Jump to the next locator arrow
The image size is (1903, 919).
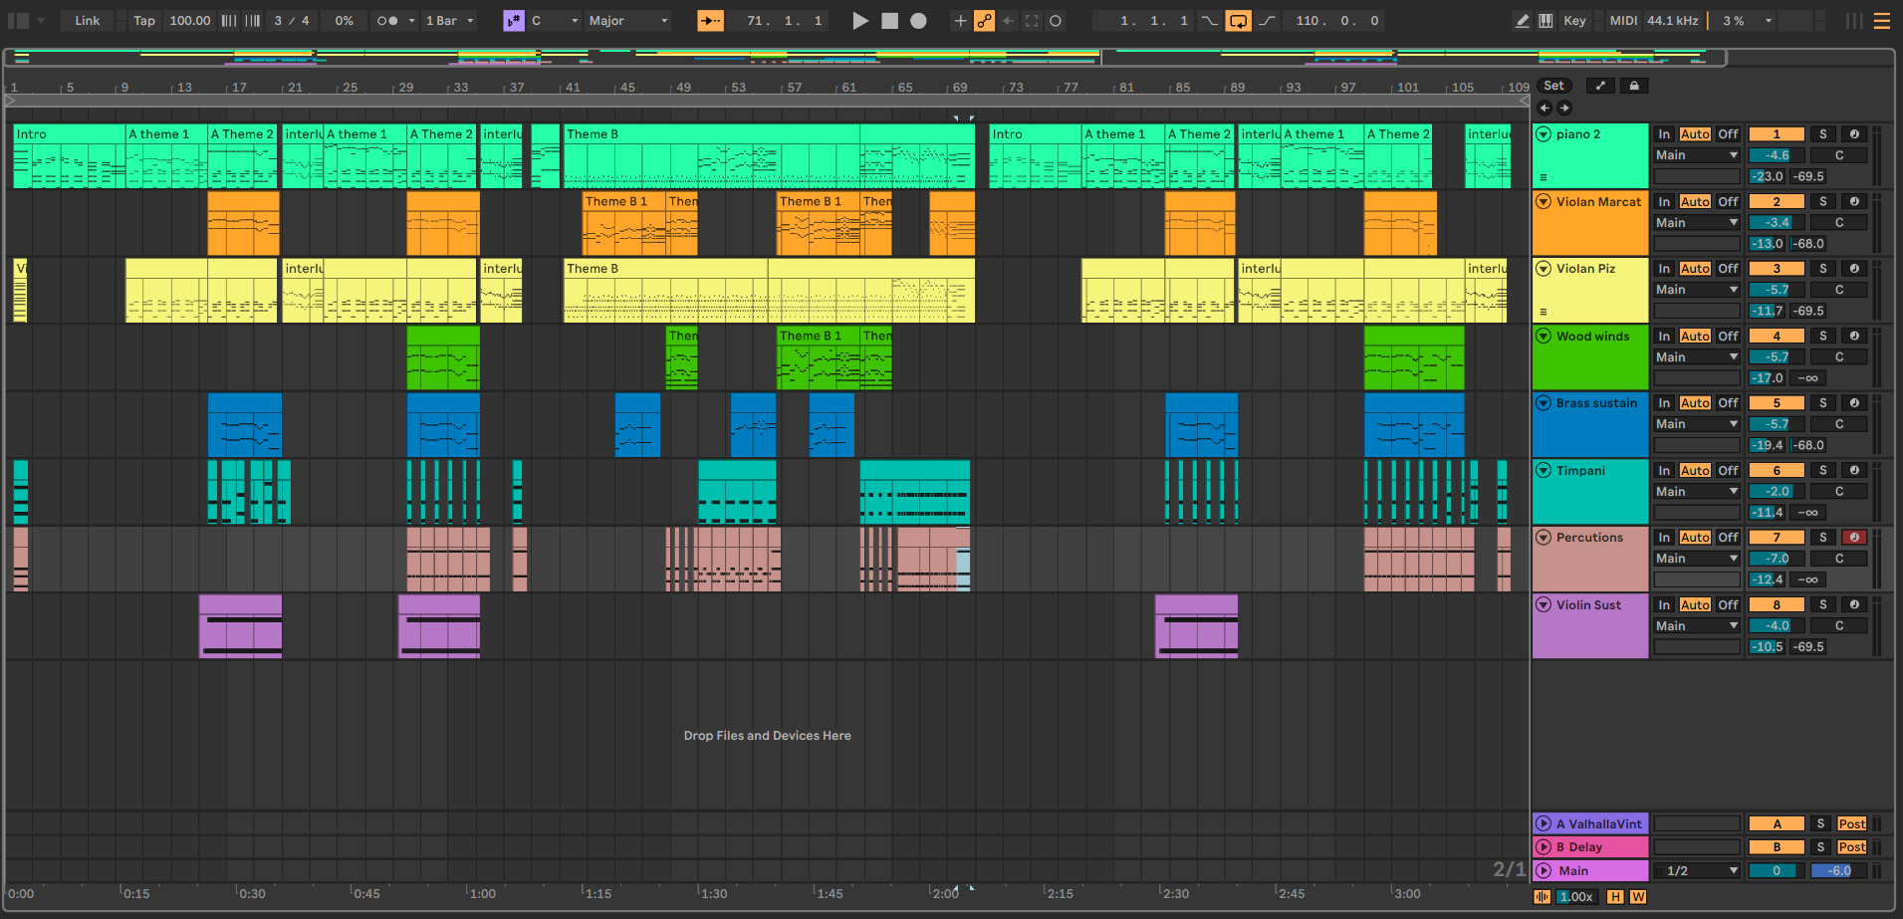tap(1564, 108)
